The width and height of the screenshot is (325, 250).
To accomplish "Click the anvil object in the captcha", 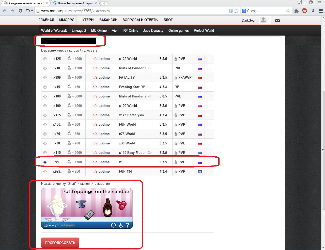I will click(x=81, y=204).
